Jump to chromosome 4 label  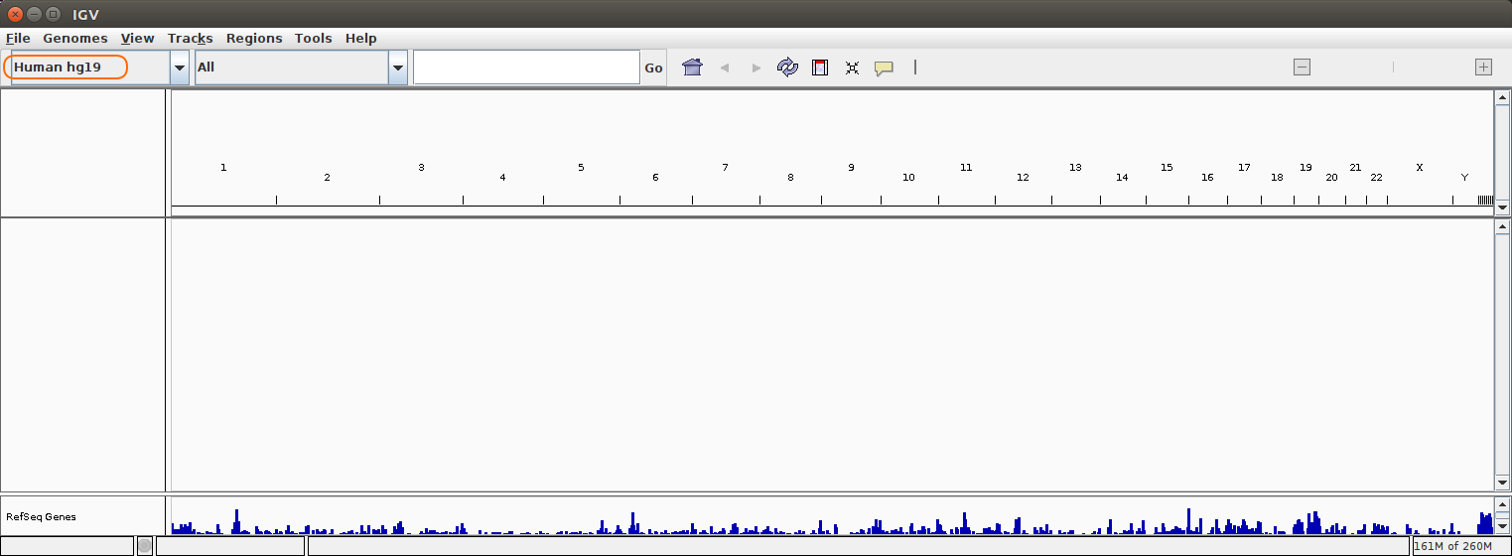[x=502, y=178]
